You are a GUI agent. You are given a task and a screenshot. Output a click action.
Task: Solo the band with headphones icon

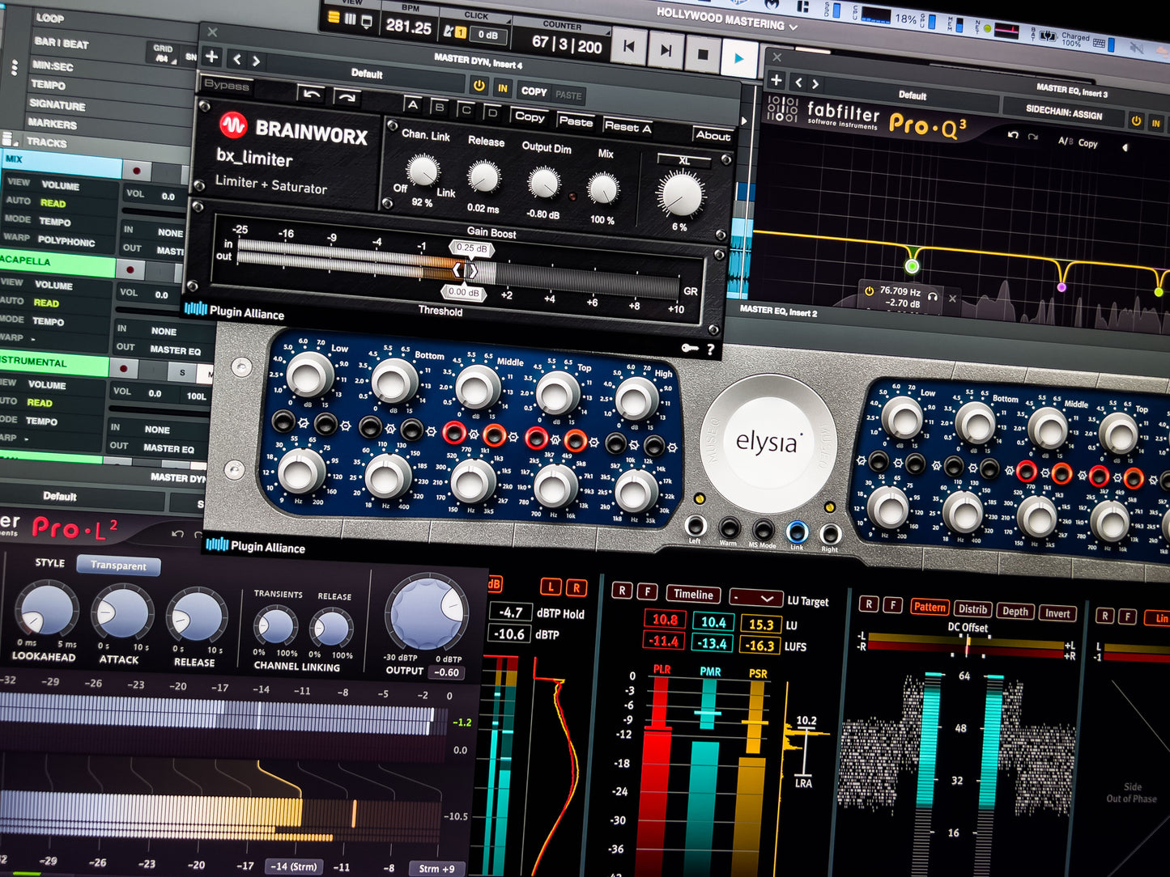pyautogui.click(x=933, y=296)
